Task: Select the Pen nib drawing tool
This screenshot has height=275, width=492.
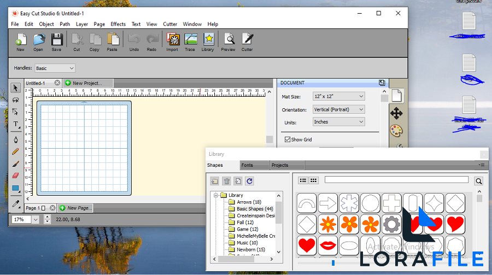Action: [16, 139]
